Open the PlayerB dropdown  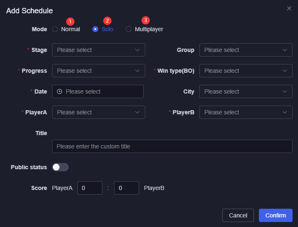click(246, 112)
